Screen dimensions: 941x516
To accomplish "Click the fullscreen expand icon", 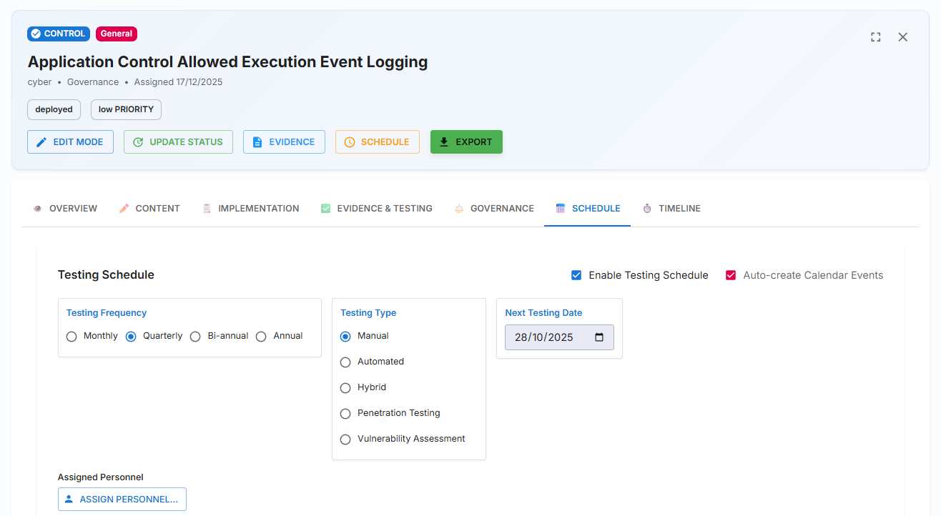I will 875,37.
